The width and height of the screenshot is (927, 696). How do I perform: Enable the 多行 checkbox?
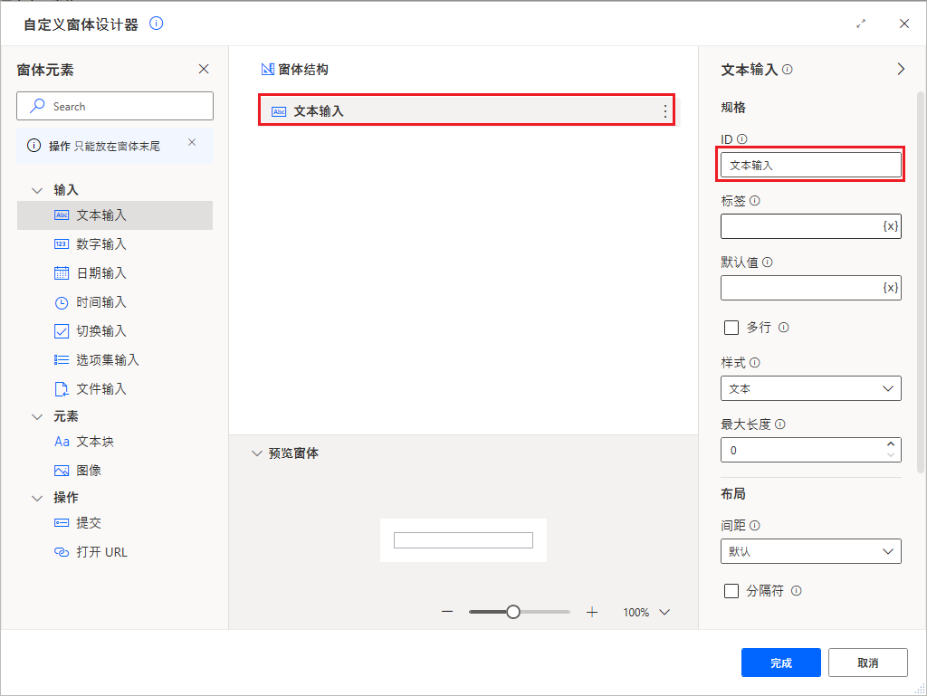click(x=731, y=328)
